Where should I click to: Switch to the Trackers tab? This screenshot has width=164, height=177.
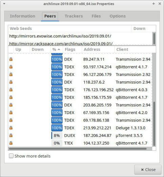74,16
